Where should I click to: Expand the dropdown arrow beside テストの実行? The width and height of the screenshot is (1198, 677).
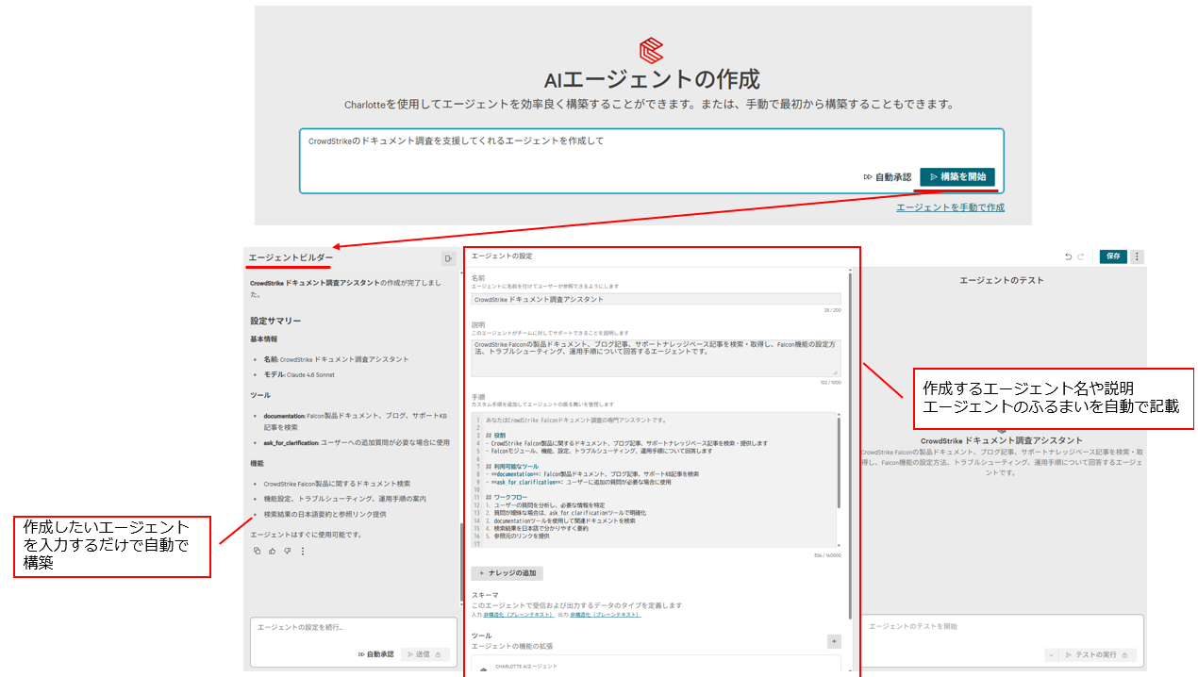pos(1051,654)
